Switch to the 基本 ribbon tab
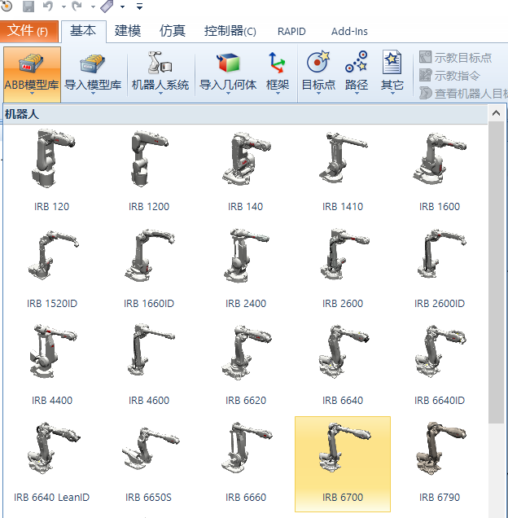Screen dimensions: 508x518 coord(84,32)
